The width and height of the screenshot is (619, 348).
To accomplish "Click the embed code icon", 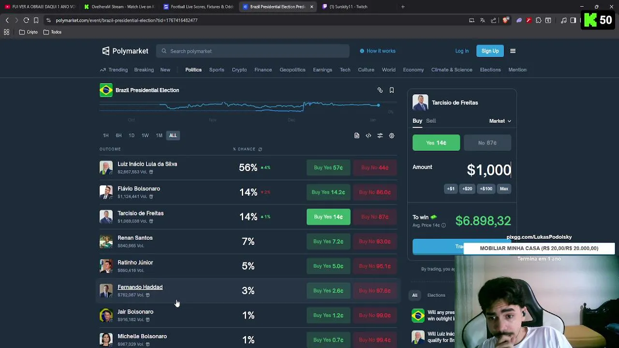I will (x=368, y=136).
